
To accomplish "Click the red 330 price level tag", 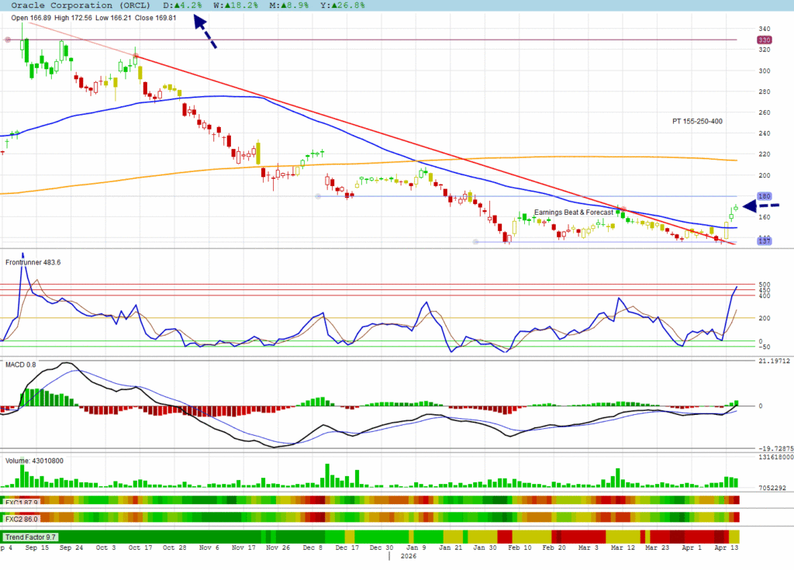I will click(764, 40).
